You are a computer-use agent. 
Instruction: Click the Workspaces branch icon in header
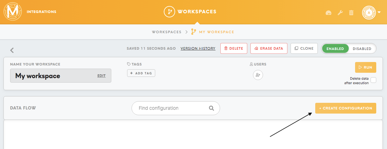(x=169, y=12)
